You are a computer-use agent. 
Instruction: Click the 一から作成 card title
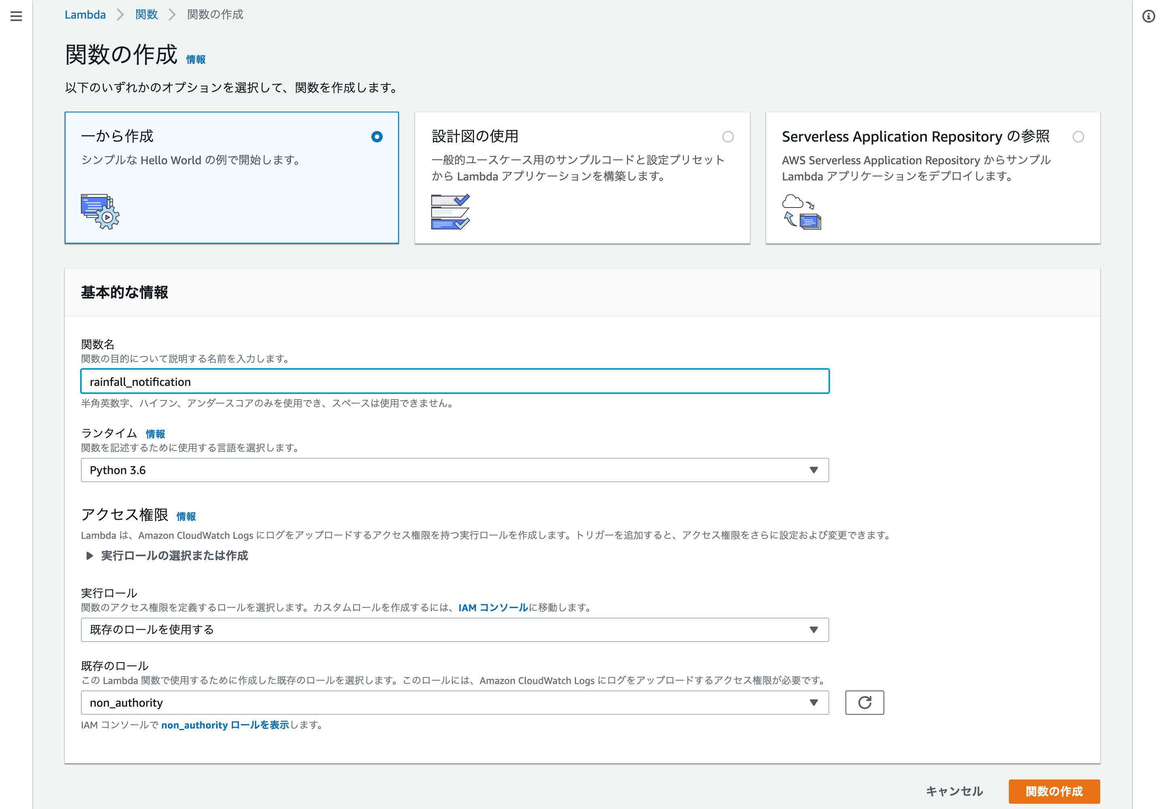[x=117, y=136]
